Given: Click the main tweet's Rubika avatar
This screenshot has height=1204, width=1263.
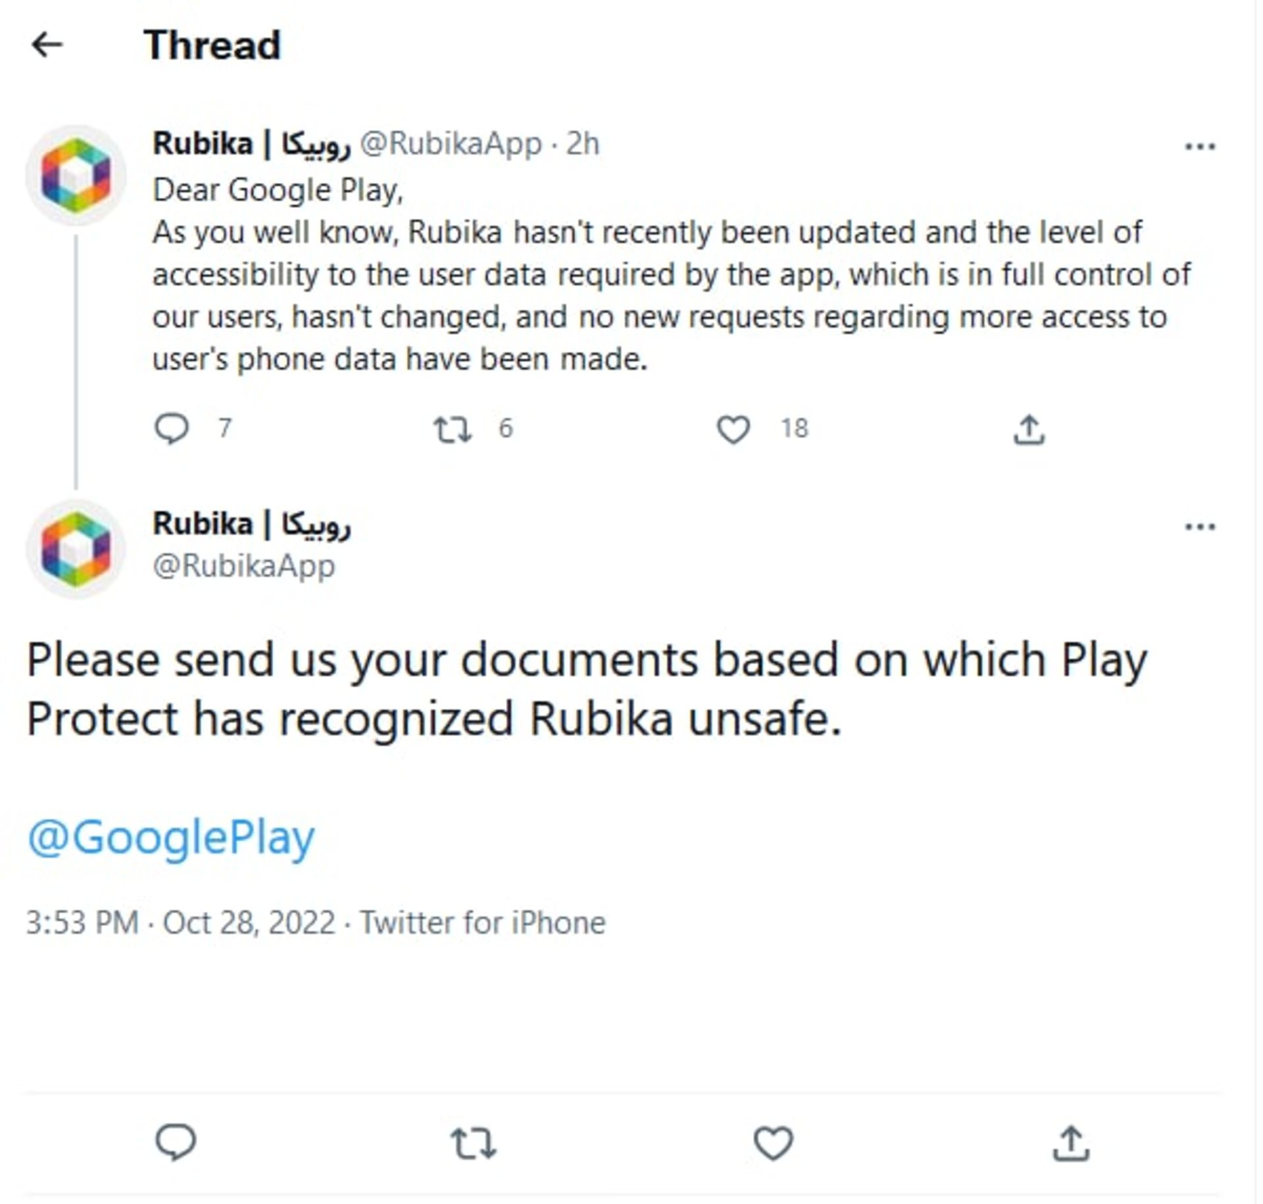Looking at the screenshot, I should click(76, 549).
